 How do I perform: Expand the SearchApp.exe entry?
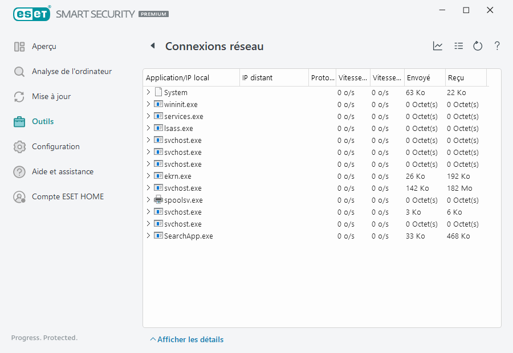point(148,236)
